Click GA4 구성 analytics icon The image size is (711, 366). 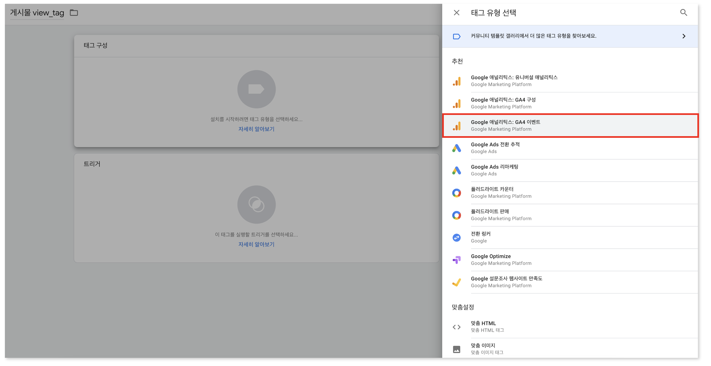click(457, 103)
